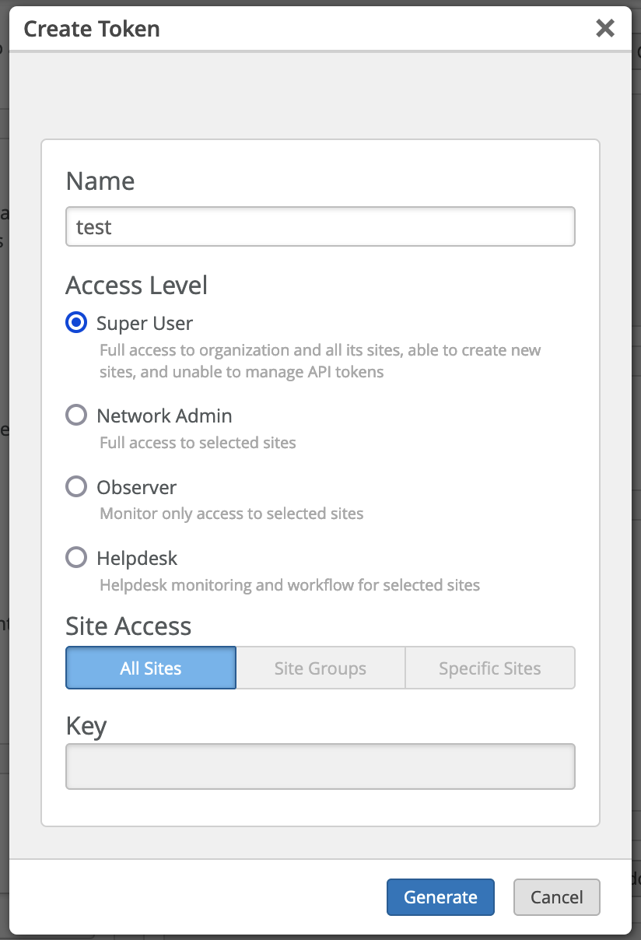Click the Site Access heading

coord(128,626)
